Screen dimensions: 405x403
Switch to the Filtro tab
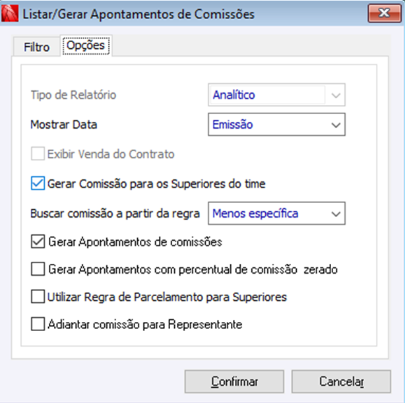(x=36, y=47)
